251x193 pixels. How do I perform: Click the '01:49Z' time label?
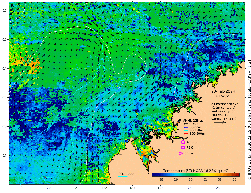222,96
